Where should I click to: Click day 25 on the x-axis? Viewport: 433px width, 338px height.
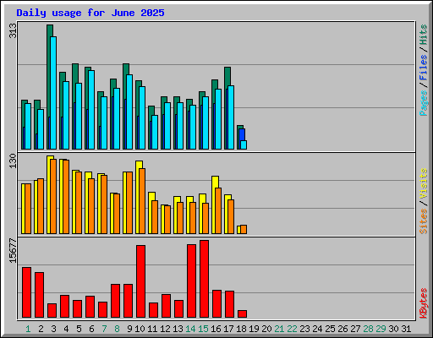(330, 329)
